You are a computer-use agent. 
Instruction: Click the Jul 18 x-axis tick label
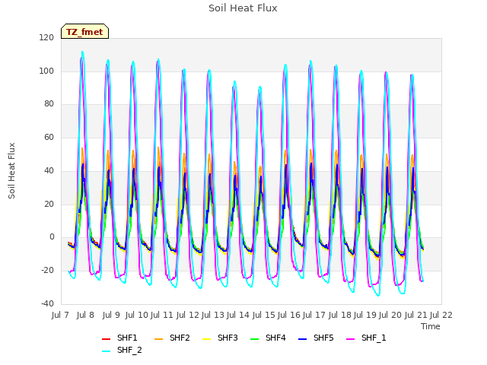click(x=340, y=315)
